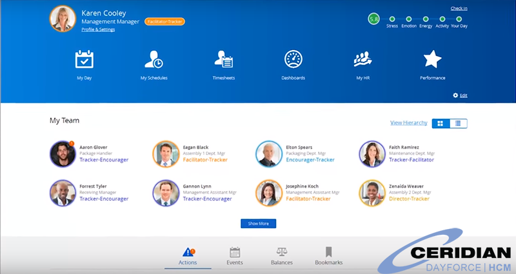Viewport: 516px width, 274px height.
Task: Open the Performance star icon
Action: point(432,60)
